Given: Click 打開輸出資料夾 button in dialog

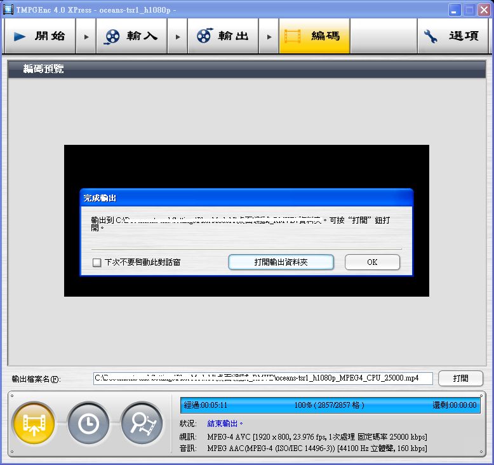Looking at the screenshot, I should pos(281,262).
